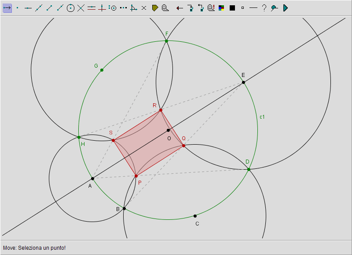Image resolution: width=352 pixels, height=255 pixels.
Task: Select red vertex S
Action: (114, 140)
